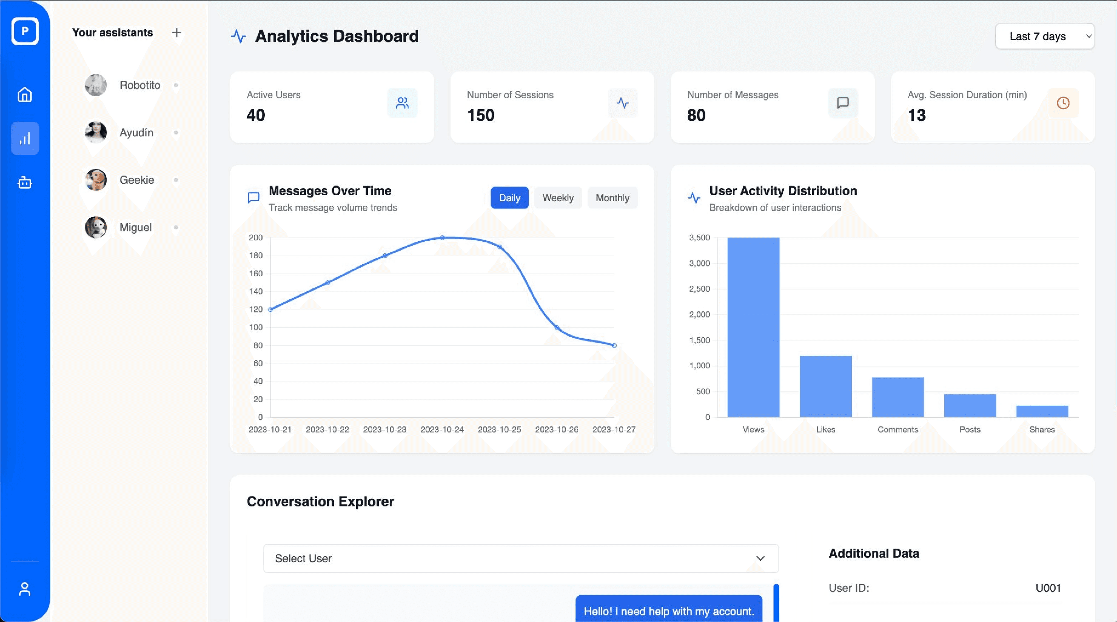Click the Number of Sessions activity icon
The width and height of the screenshot is (1117, 622).
pyautogui.click(x=623, y=103)
